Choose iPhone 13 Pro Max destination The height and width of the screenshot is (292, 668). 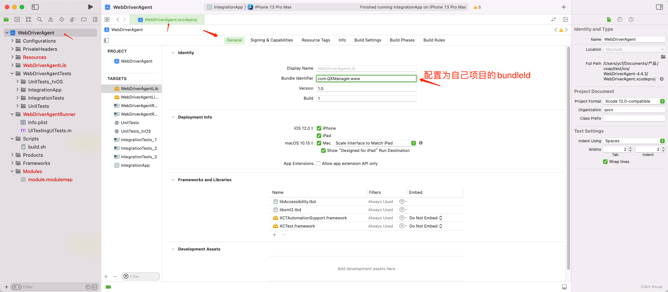tap(270, 7)
